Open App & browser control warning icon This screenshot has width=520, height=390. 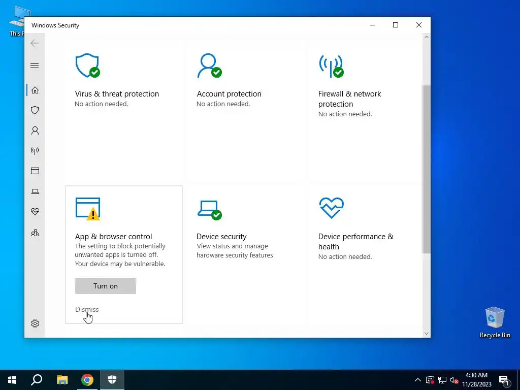point(87,209)
